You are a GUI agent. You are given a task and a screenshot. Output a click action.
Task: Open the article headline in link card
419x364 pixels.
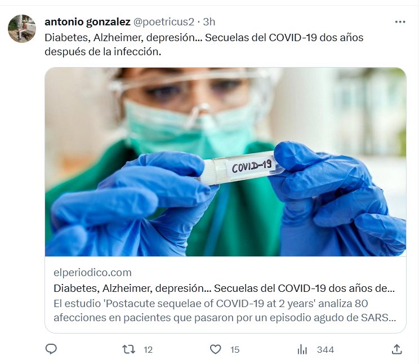pyautogui.click(x=224, y=288)
